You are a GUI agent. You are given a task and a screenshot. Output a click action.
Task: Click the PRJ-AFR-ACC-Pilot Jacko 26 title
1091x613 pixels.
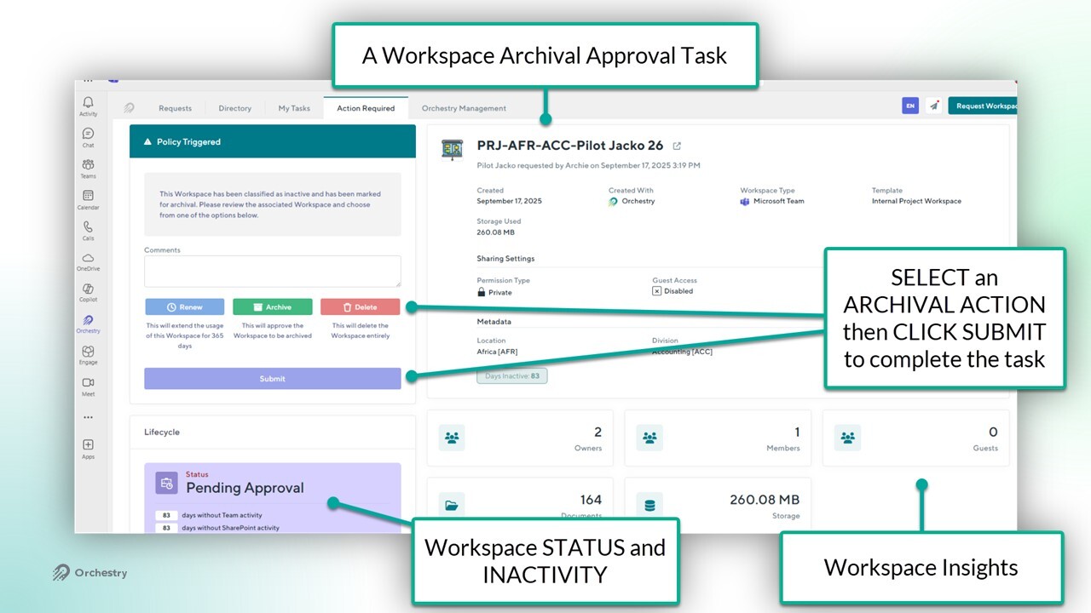coord(570,146)
